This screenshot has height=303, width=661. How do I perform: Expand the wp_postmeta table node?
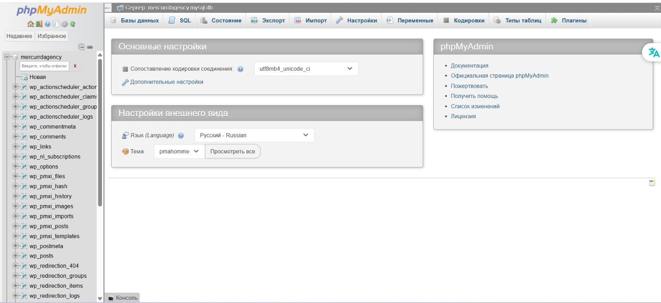15,246
